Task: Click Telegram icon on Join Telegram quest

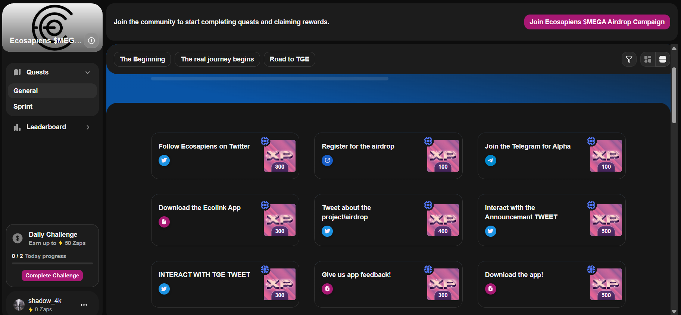Action: coord(491,160)
